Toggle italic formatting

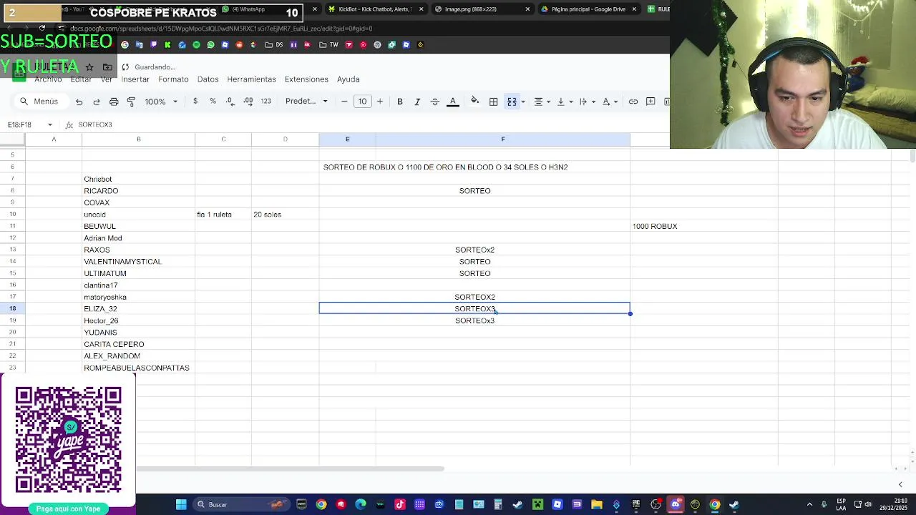(417, 102)
